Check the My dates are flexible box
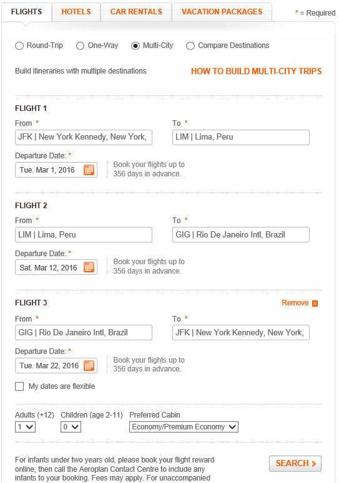Image resolution: width=339 pixels, height=483 pixels. (19, 386)
